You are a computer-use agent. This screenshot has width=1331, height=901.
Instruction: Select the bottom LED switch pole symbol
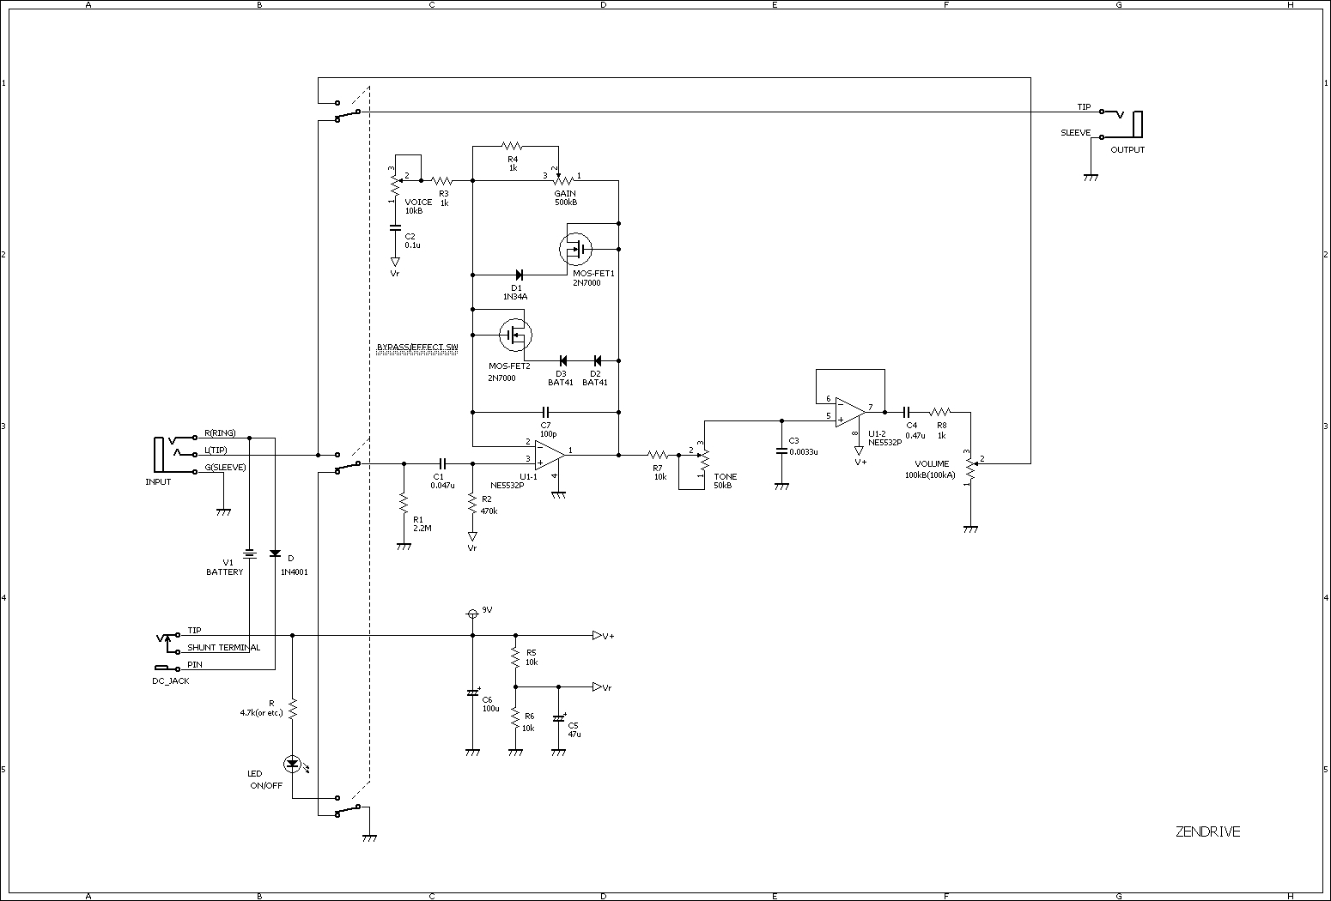coord(348,807)
